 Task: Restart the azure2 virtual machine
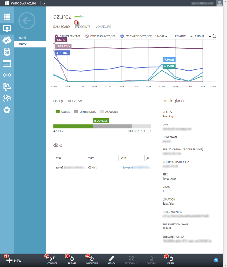tap(72, 260)
